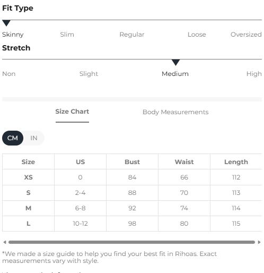
Task: Click the XS size row cell
Action: point(28,177)
